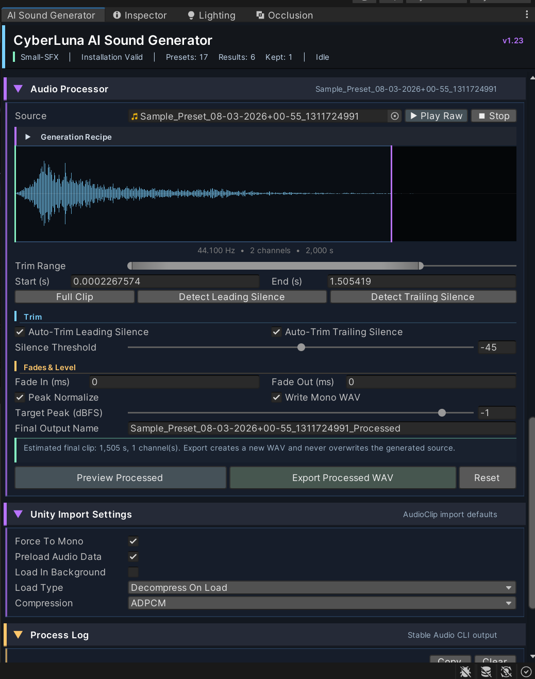Clear the process log
This screenshot has width=535, height=679.
pyautogui.click(x=495, y=659)
